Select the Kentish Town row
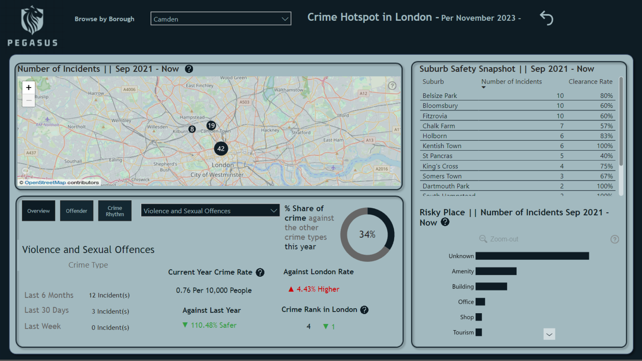 coord(517,146)
